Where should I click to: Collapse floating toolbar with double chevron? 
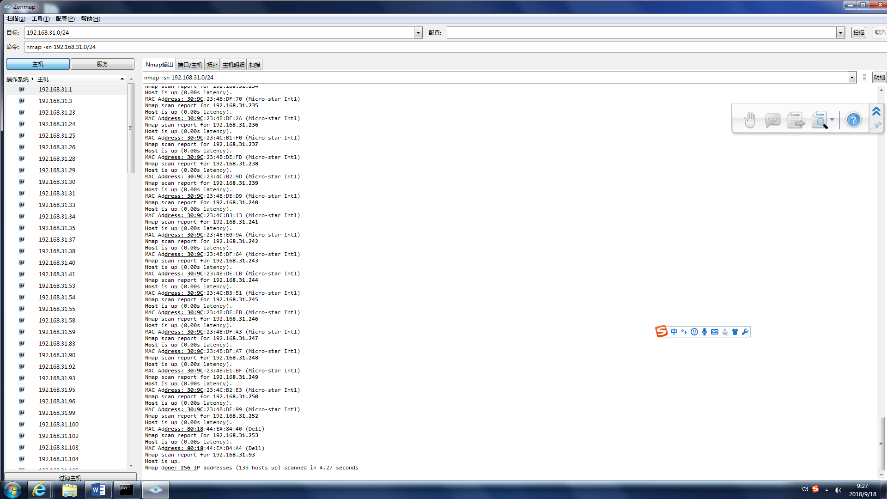point(876,111)
